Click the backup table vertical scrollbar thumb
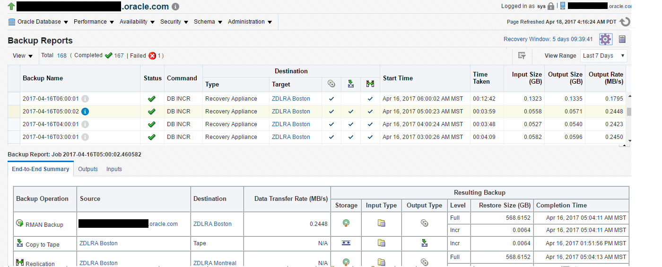 (x=629, y=112)
